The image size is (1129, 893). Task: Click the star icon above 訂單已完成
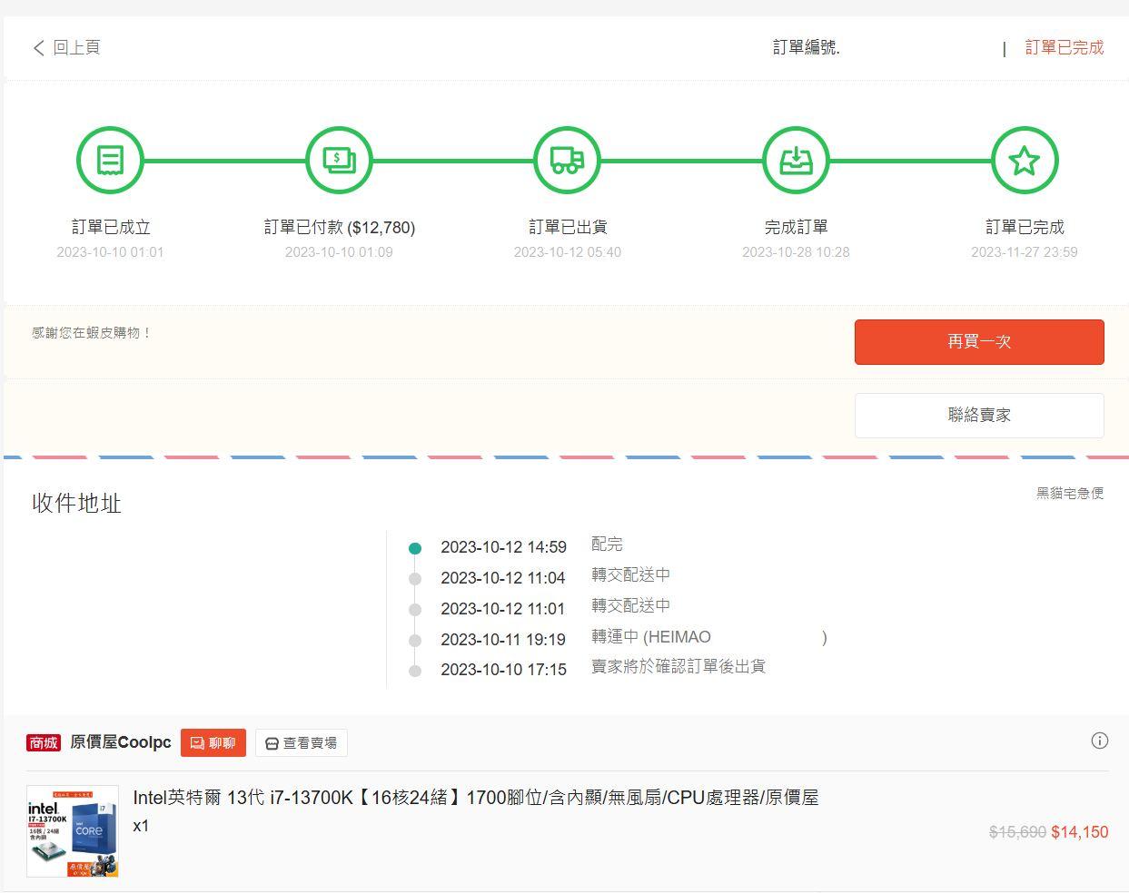tap(1024, 160)
